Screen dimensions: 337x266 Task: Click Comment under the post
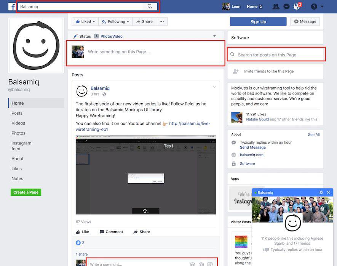coord(111,232)
